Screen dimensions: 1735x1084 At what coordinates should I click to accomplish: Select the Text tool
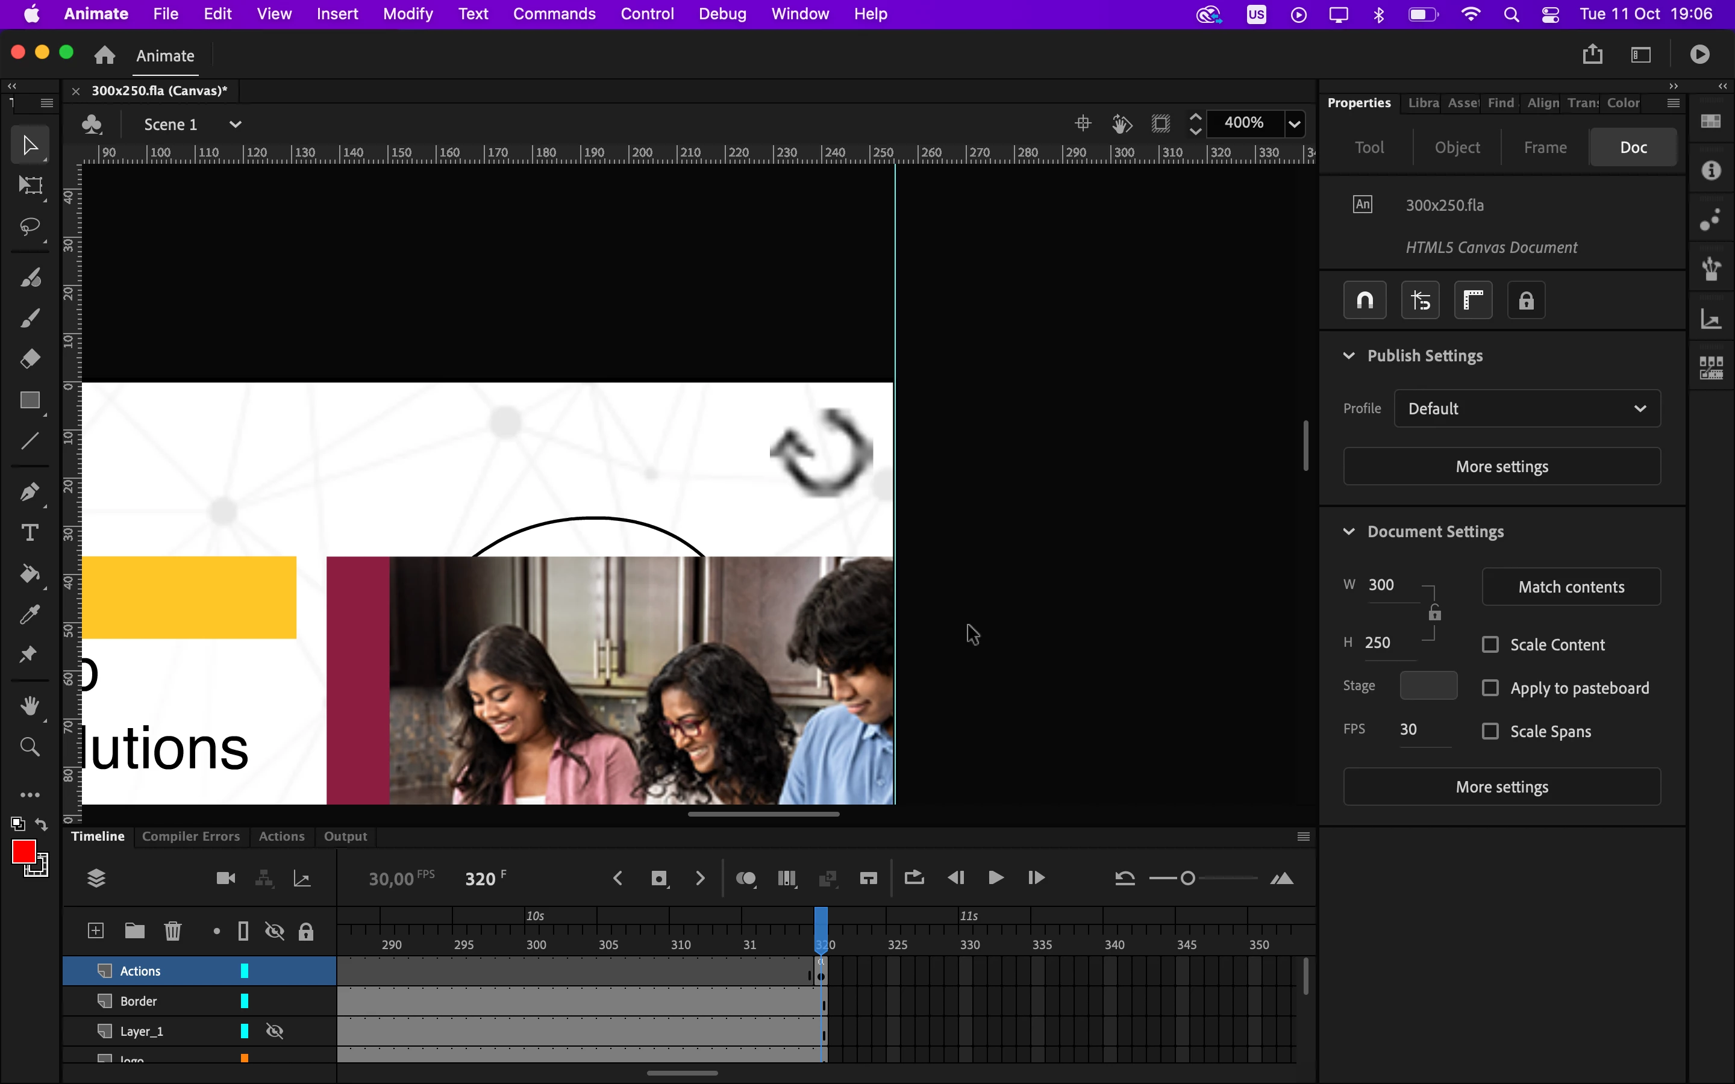click(30, 533)
